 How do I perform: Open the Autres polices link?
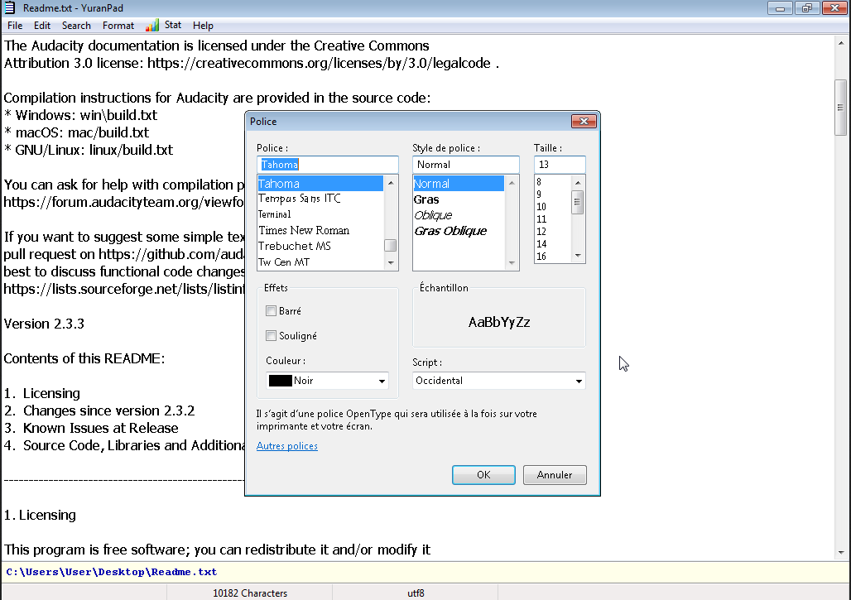(x=287, y=446)
